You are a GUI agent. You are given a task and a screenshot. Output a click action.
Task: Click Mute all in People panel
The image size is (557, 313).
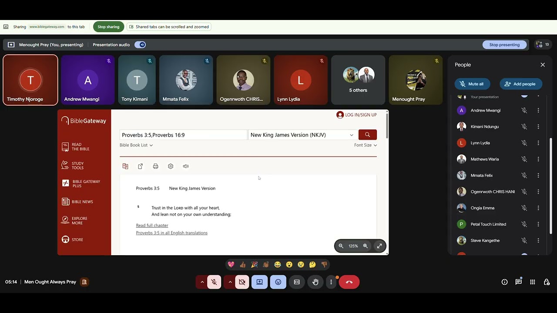tap(472, 84)
